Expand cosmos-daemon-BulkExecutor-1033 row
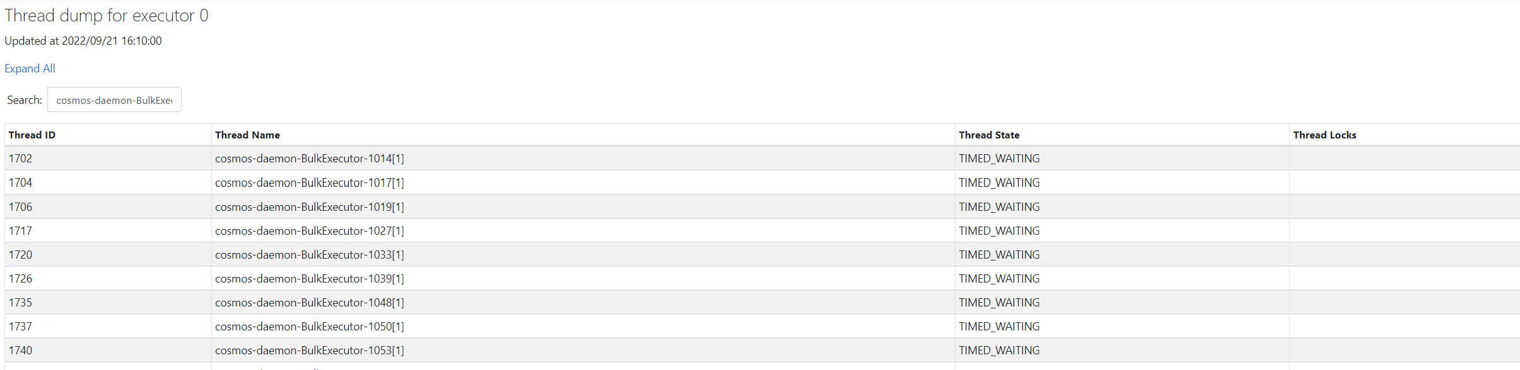Screen dimensions: 1520x370 coord(310,254)
